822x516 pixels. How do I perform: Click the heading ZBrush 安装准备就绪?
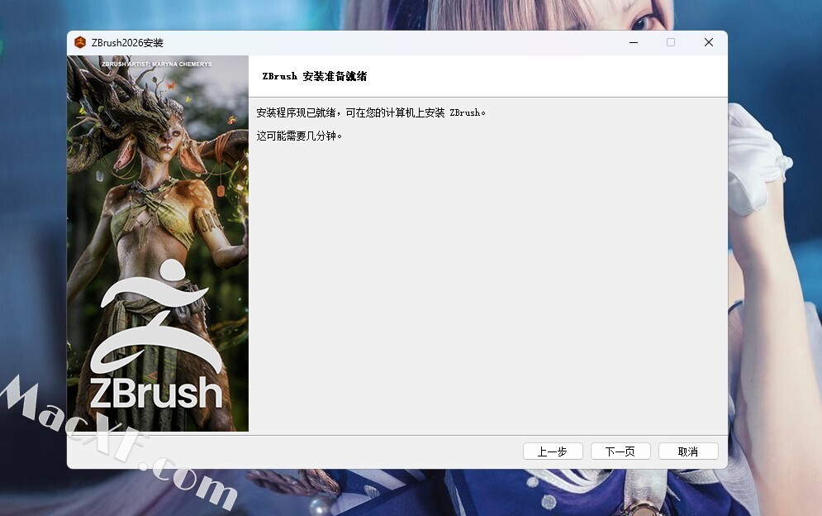tap(315, 76)
